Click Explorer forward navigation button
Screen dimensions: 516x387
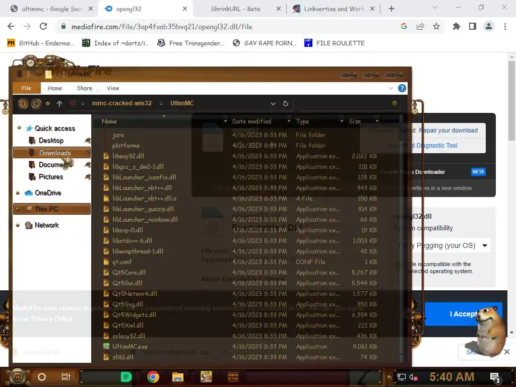(x=36, y=104)
